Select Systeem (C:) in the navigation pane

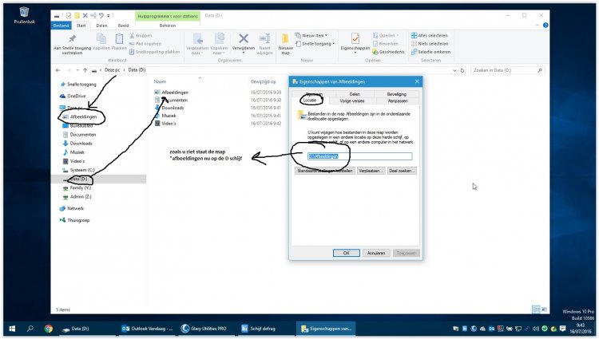(x=82, y=170)
